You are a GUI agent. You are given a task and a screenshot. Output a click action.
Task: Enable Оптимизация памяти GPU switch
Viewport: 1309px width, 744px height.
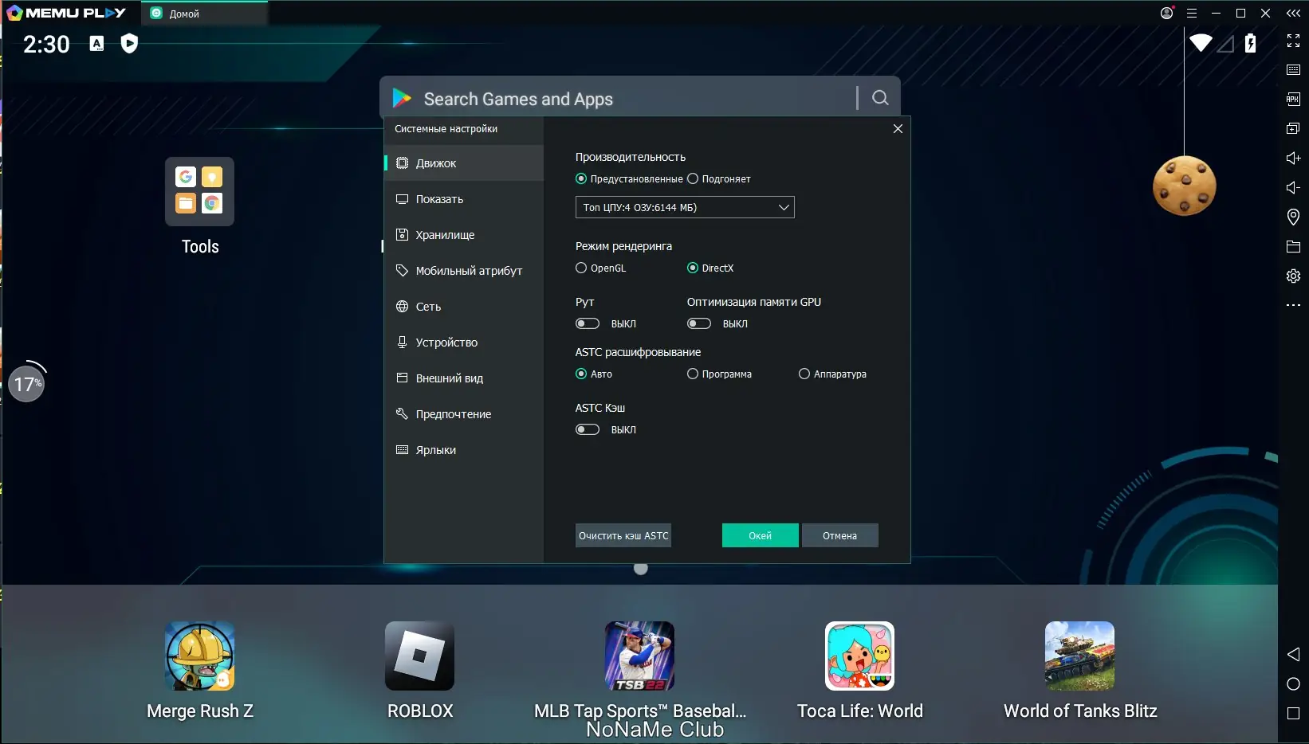699,323
